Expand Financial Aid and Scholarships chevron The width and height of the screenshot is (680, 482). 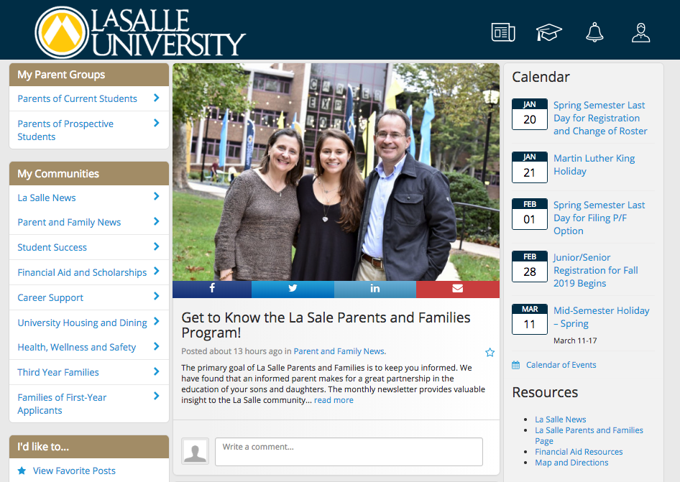[x=157, y=272]
